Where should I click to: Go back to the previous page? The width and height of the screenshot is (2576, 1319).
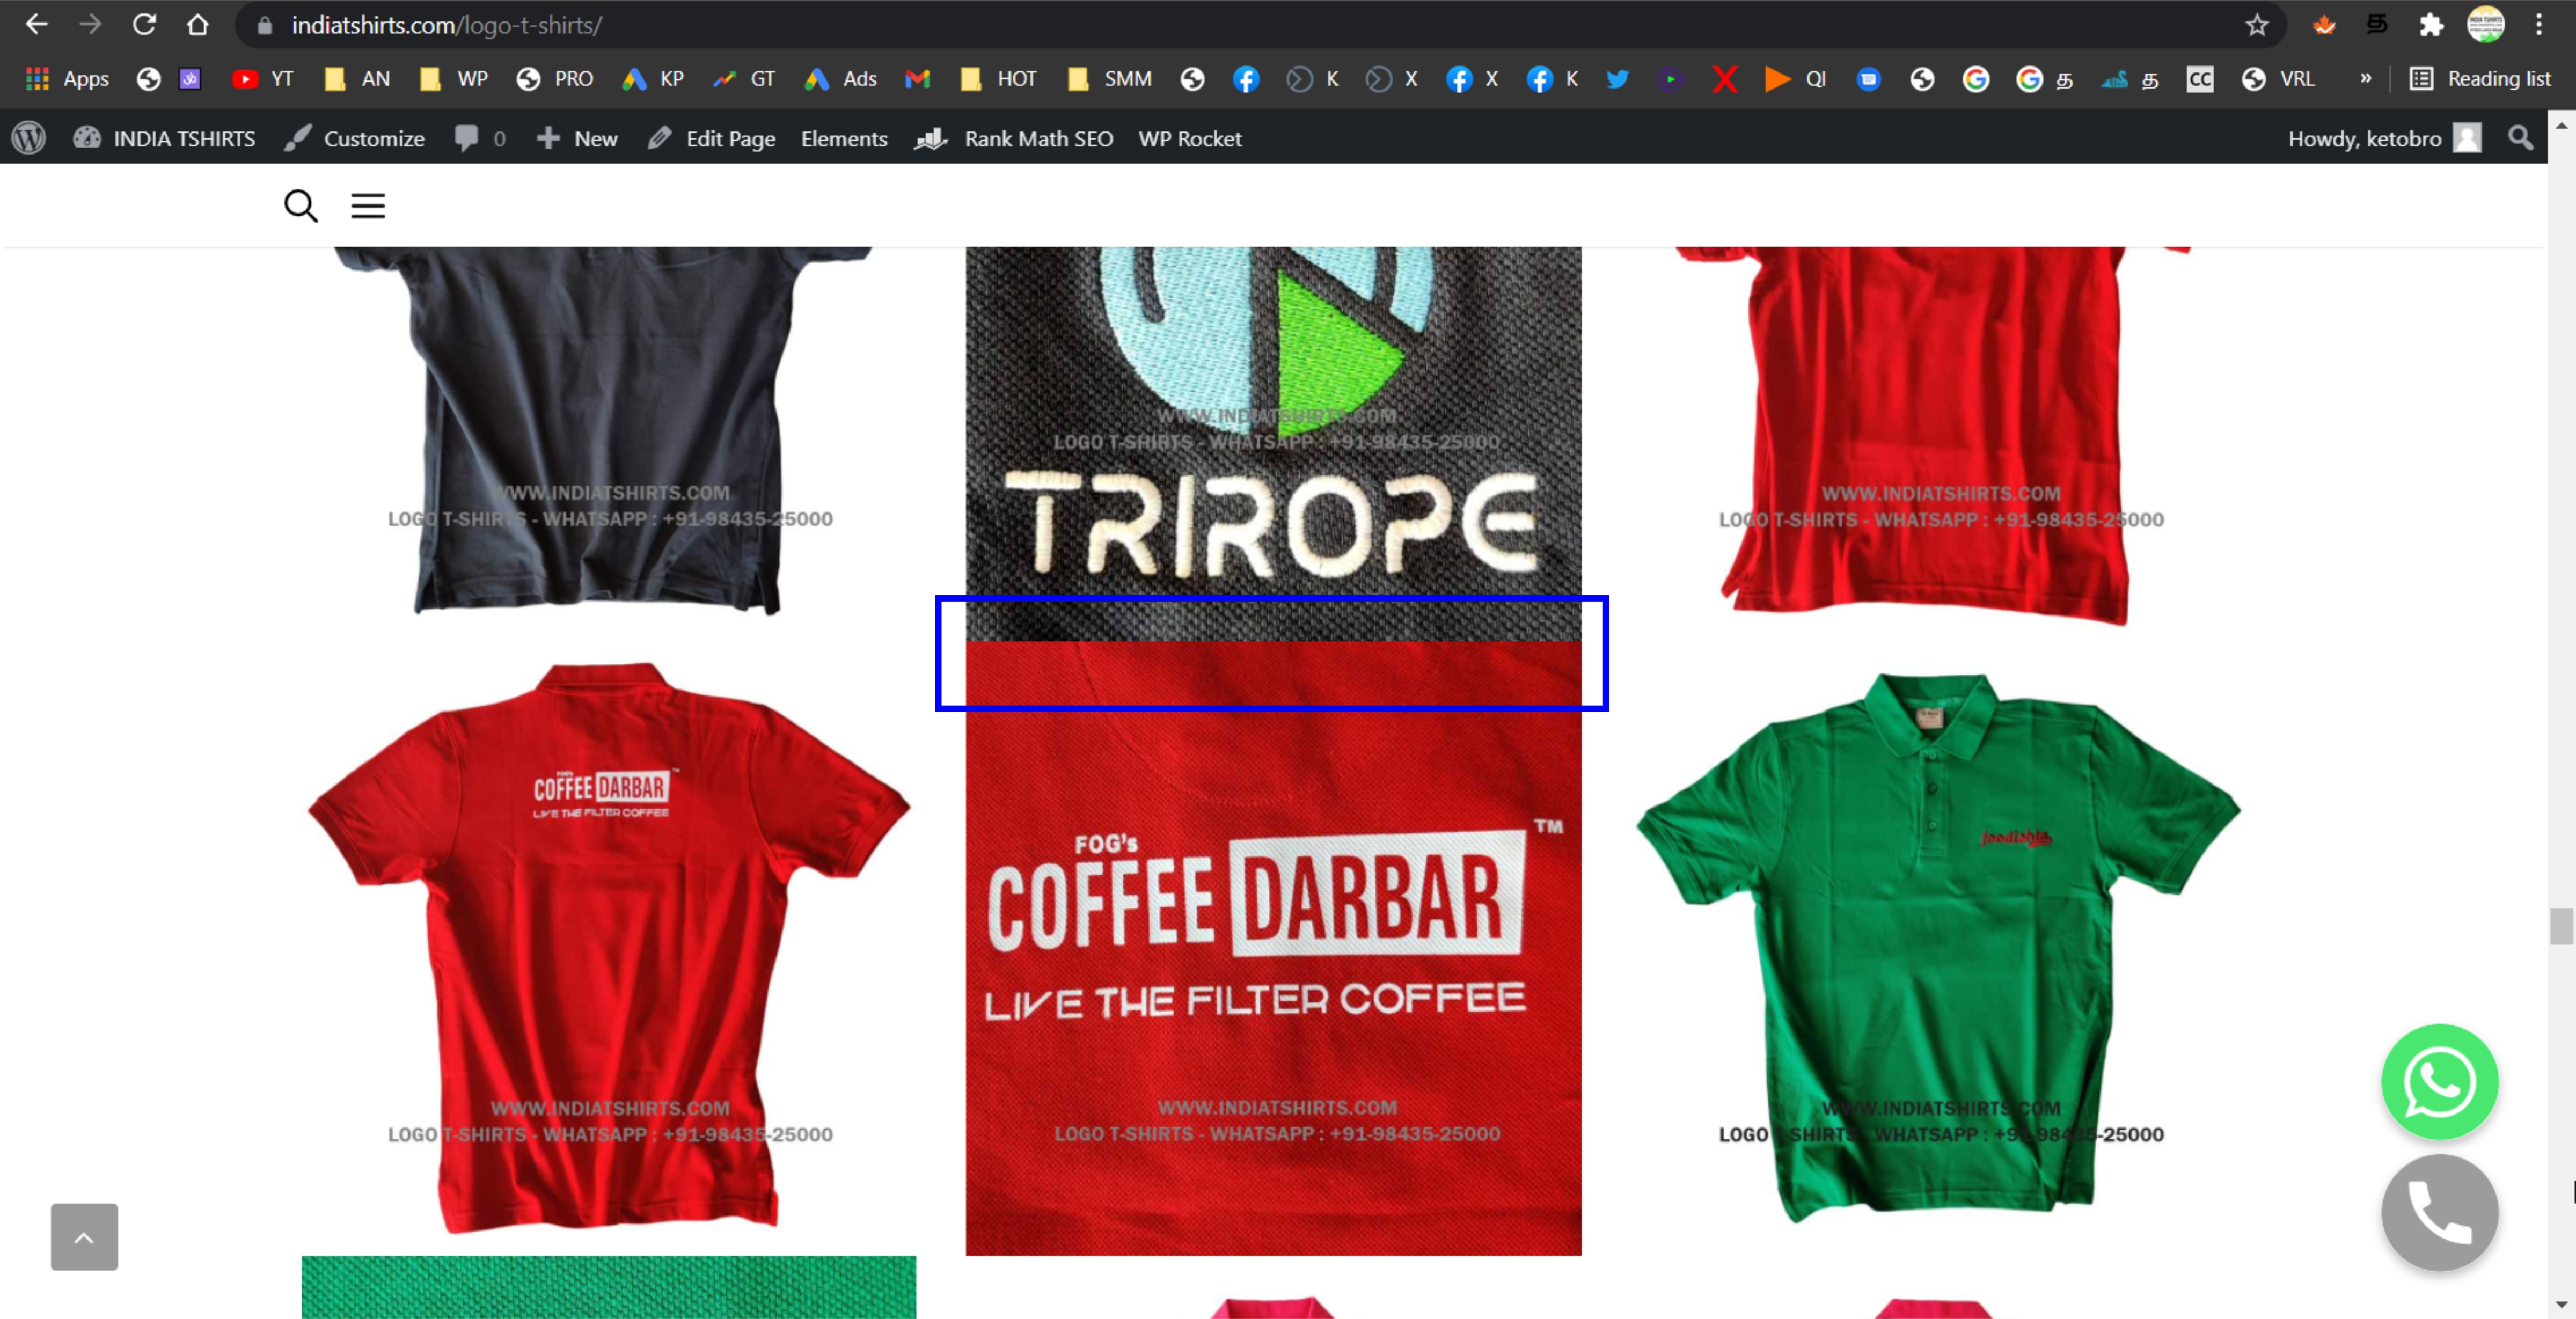[36, 25]
